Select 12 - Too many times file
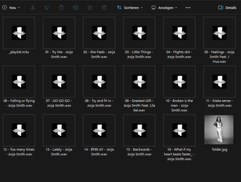The image size is (241, 182). click(x=19, y=130)
